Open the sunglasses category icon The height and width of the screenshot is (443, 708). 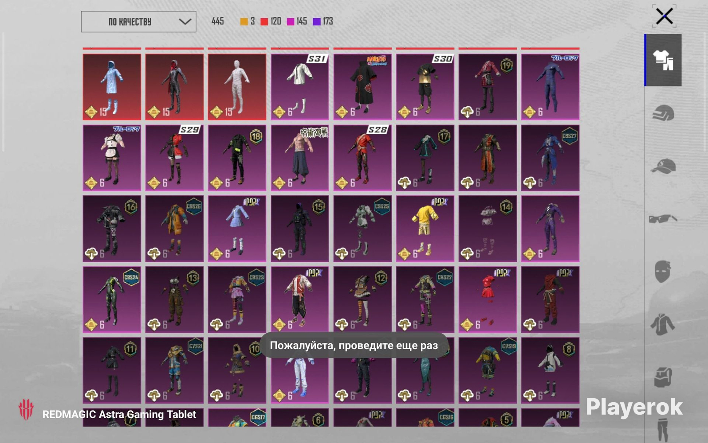[x=663, y=218]
